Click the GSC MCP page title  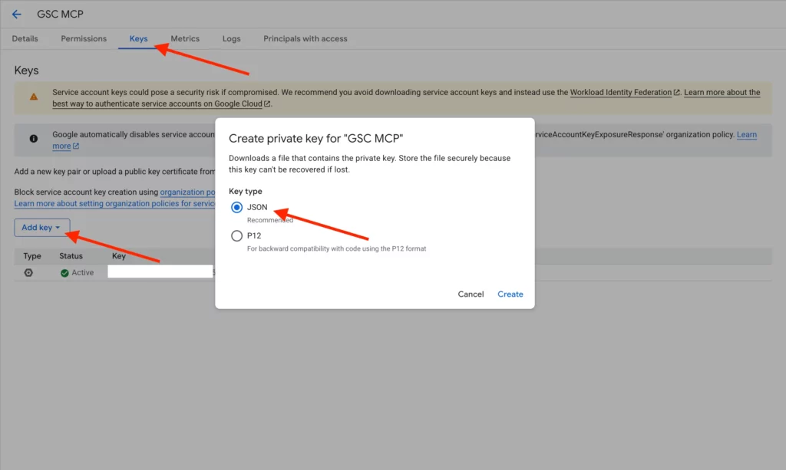(60, 15)
